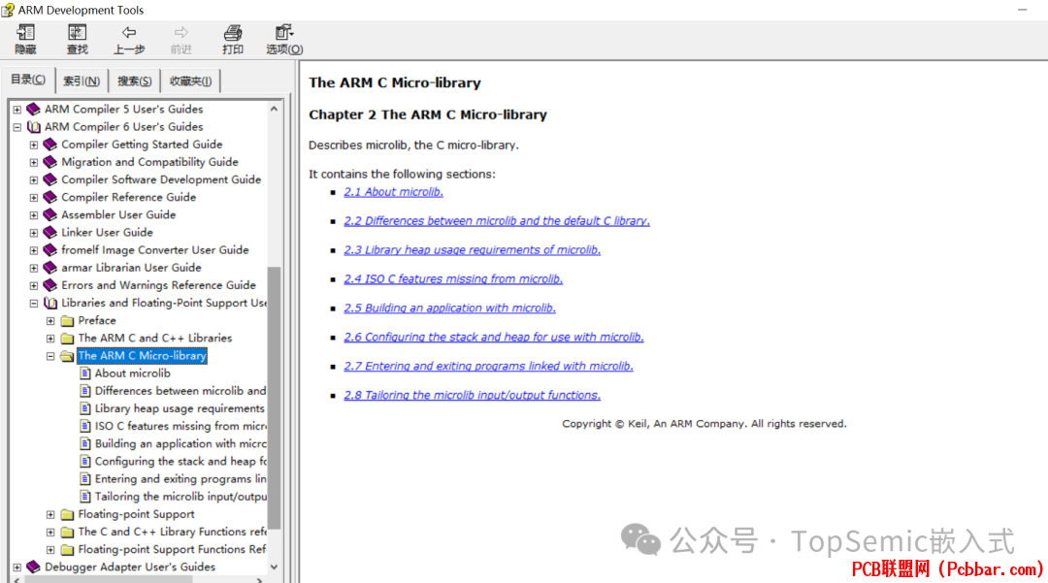Click the Preface folder icon
1048x583 pixels.
[67, 320]
